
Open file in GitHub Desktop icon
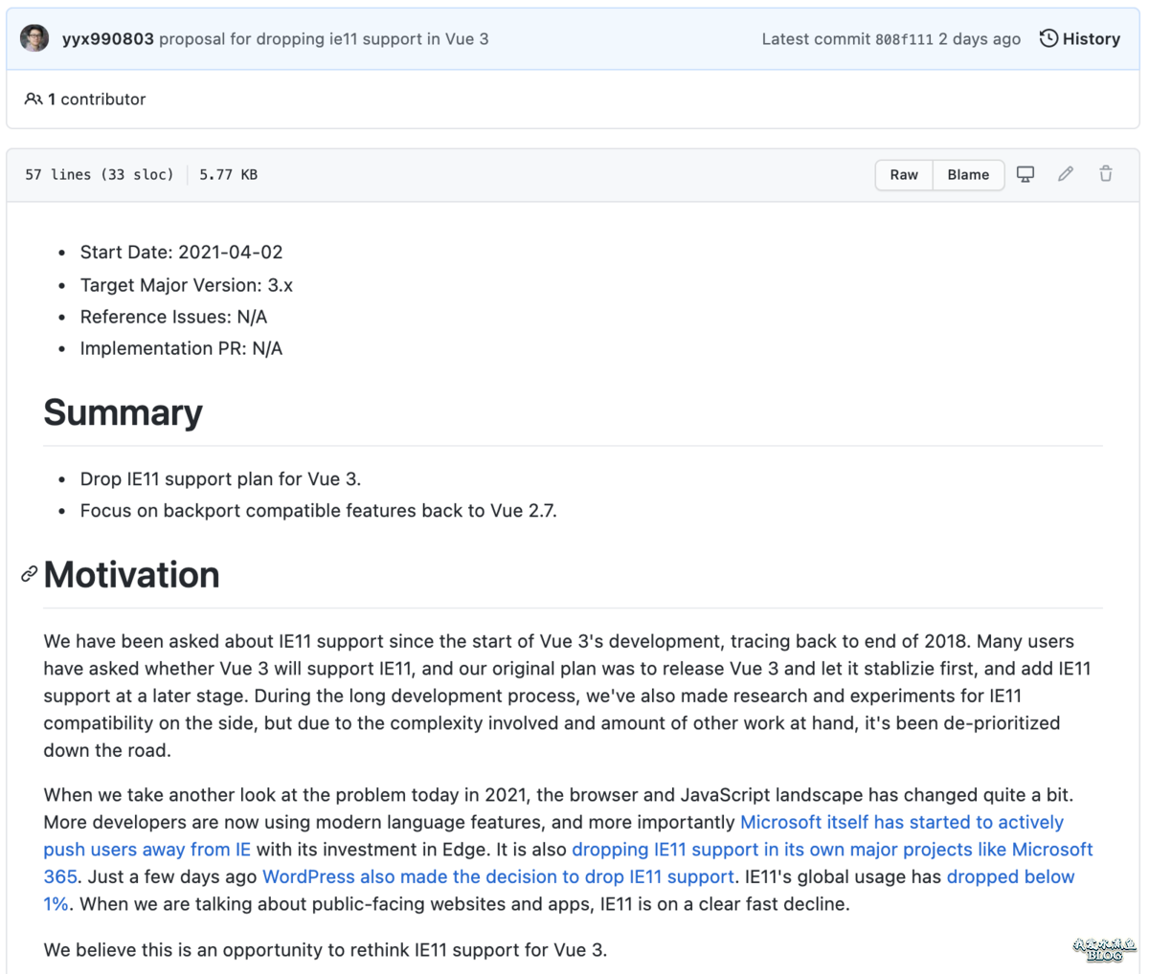coord(1025,174)
